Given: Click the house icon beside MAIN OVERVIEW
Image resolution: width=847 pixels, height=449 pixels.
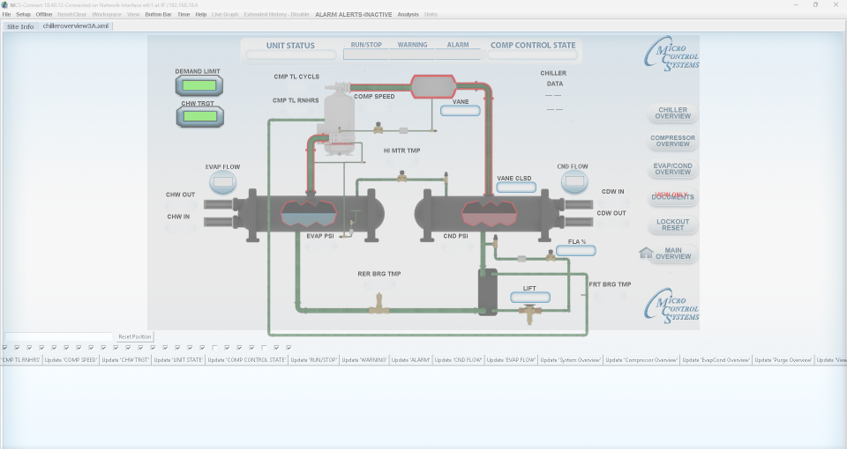Looking at the screenshot, I should point(646,253).
